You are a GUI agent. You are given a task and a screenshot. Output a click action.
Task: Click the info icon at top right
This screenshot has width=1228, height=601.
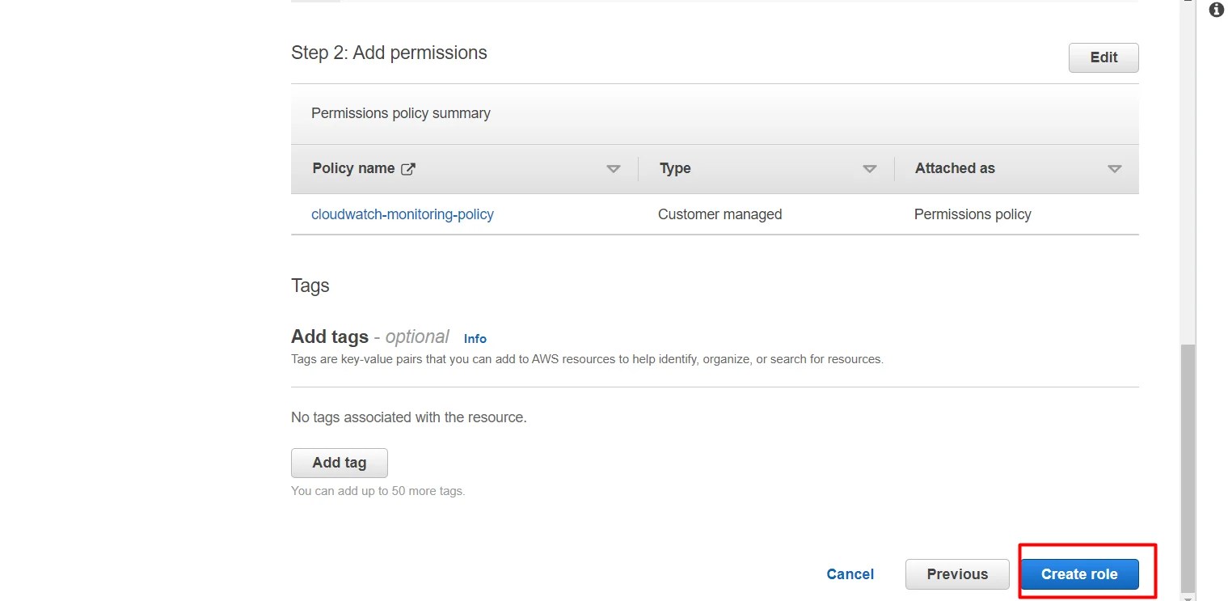[x=1216, y=10]
